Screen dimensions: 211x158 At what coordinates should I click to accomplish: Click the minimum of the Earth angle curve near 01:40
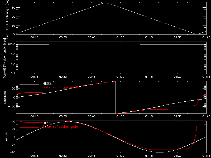click(x=197, y=34)
